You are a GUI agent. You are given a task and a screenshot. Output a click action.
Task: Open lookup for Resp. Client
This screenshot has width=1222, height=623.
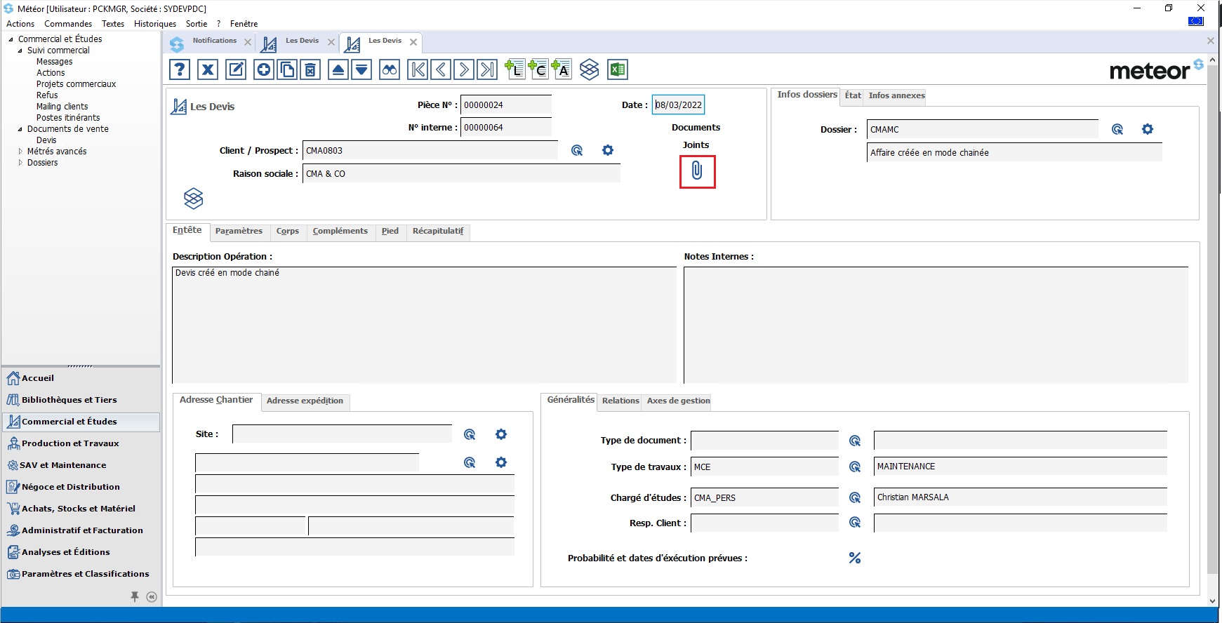(x=855, y=523)
